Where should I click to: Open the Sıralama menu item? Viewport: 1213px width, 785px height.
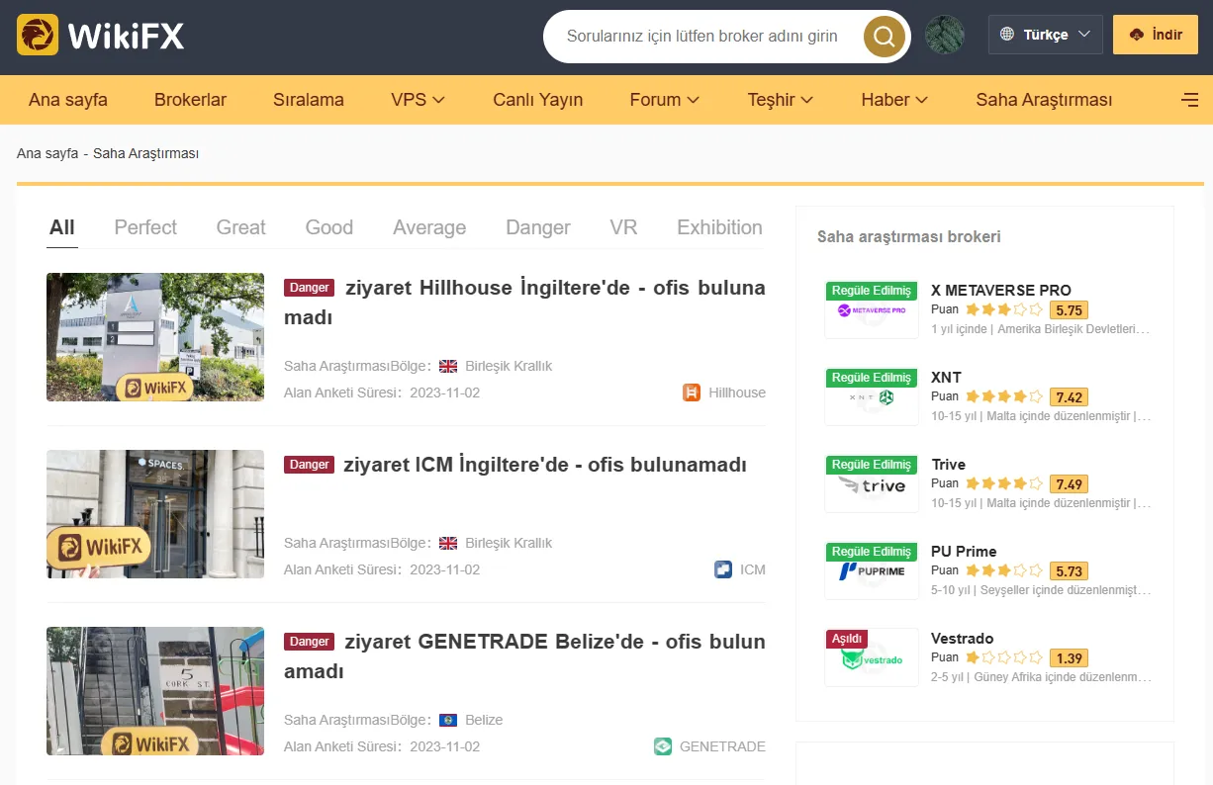309,100
